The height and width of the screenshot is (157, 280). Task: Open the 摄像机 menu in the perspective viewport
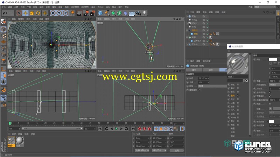[21, 19]
